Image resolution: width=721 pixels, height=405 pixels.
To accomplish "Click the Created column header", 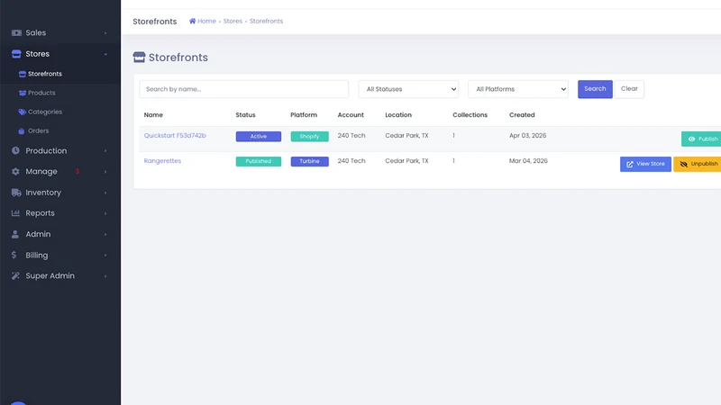I will pos(522,115).
